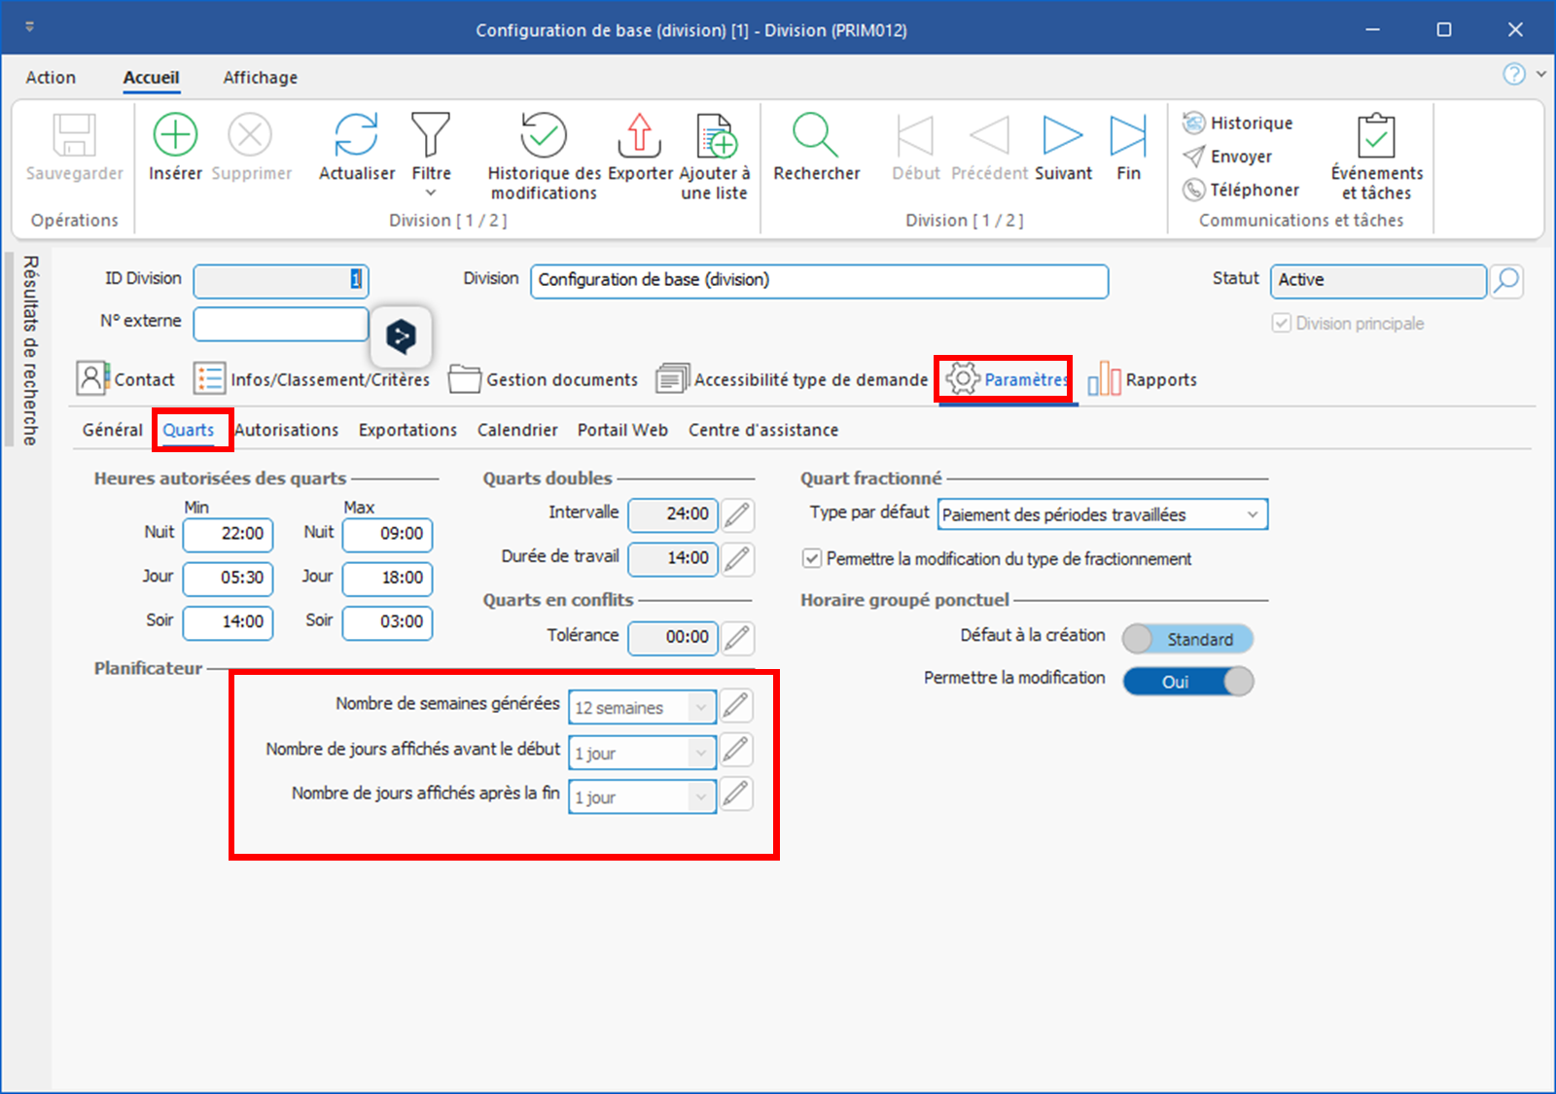Click the Exporter icon

click(x=640, y=135)
